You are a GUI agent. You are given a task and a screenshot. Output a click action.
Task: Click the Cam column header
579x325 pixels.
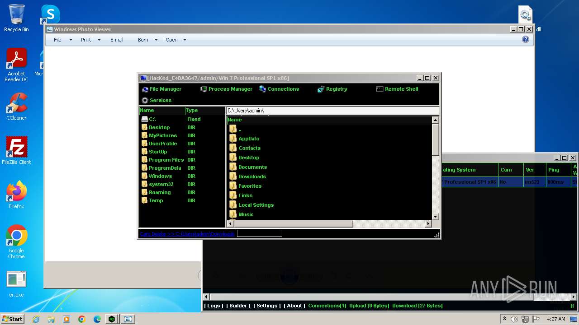[511, 170]
